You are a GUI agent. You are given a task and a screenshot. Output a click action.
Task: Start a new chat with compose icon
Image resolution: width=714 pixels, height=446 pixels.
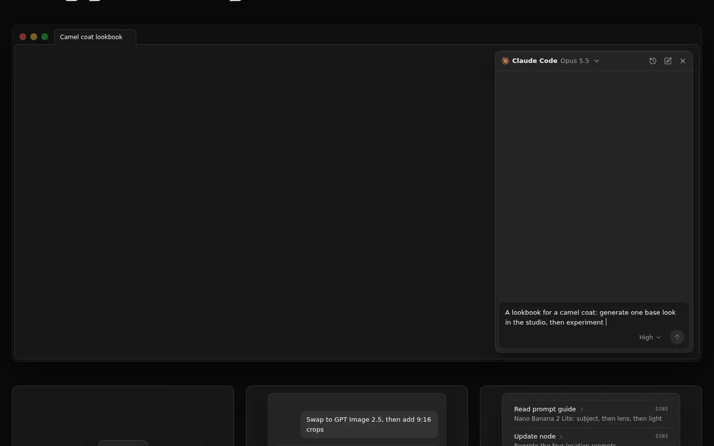pos(668,61)
